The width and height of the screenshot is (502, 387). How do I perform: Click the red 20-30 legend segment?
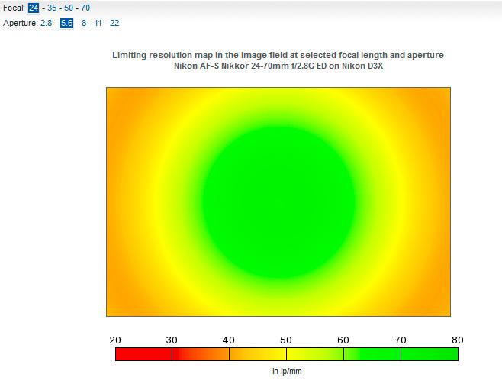coord(143,354)
